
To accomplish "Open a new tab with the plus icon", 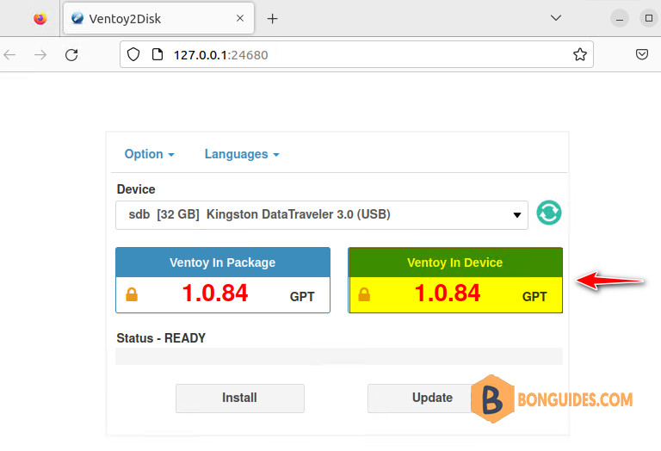I will (273, 19).
